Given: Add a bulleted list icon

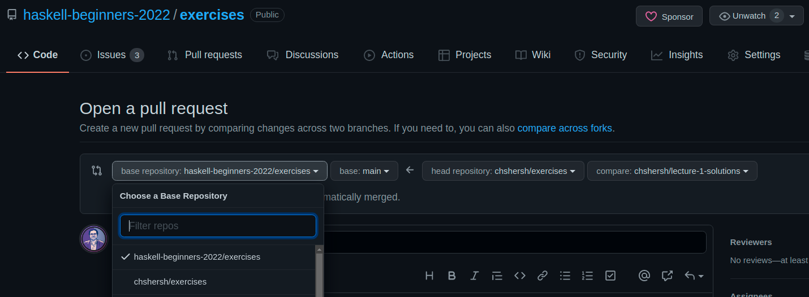Looking at the screenshot, I should 565,276.
